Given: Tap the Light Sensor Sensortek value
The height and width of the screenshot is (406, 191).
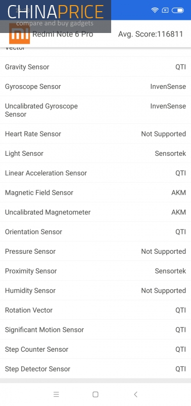Looking at the screenshot, I should point(170,153).
